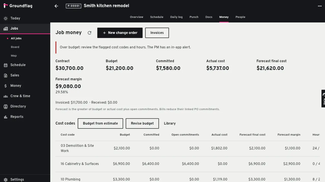Click Cabinetry forecast margin $2,900.00
The width and height of the screenshot is (325, 182).
click(x=292, y=164)
